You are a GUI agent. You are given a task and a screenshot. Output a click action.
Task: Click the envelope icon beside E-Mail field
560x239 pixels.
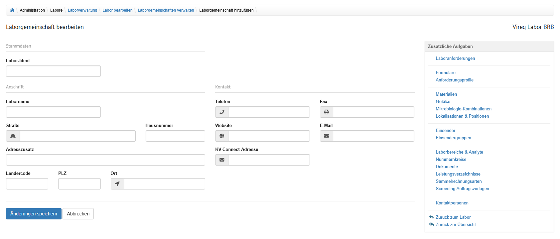pos(327,136)
